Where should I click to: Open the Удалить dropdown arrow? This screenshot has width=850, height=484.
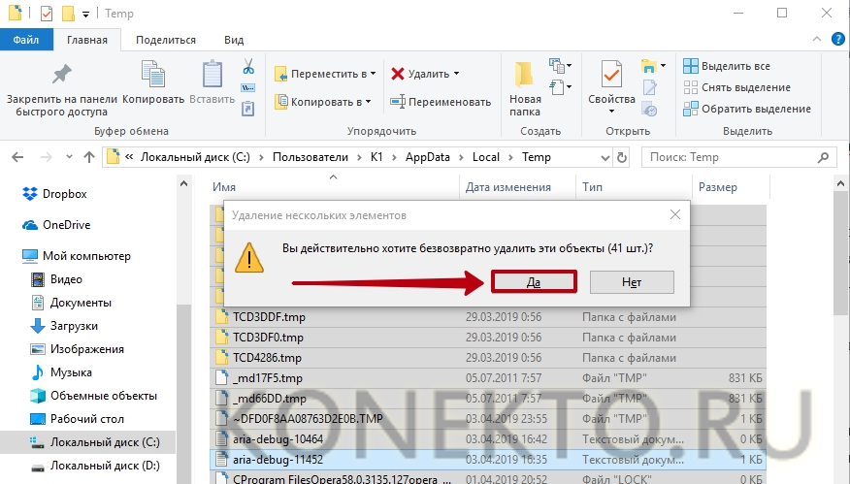pyautogui.click(x=456, y=74)
